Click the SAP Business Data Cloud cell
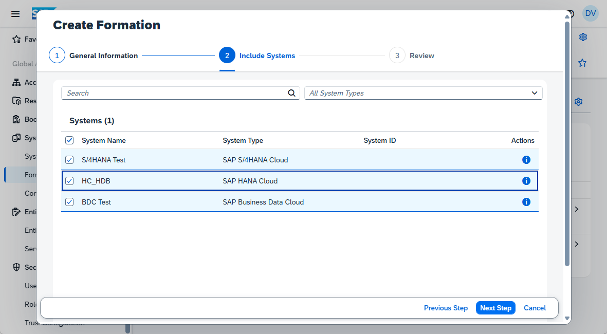 click(x=263, y=202)
